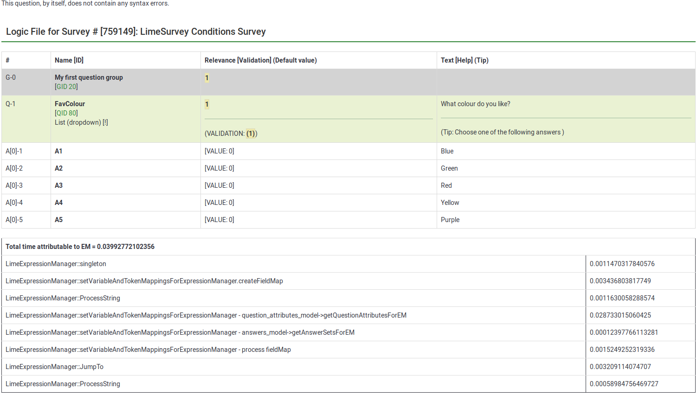This screenshot has height=395, width=697.
Task: Click the Total time attributable to EM header
Action: point(80,247)
